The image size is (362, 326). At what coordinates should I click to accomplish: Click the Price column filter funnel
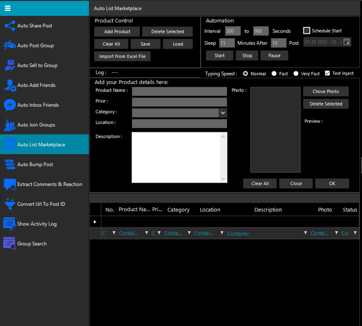(159, 233)
